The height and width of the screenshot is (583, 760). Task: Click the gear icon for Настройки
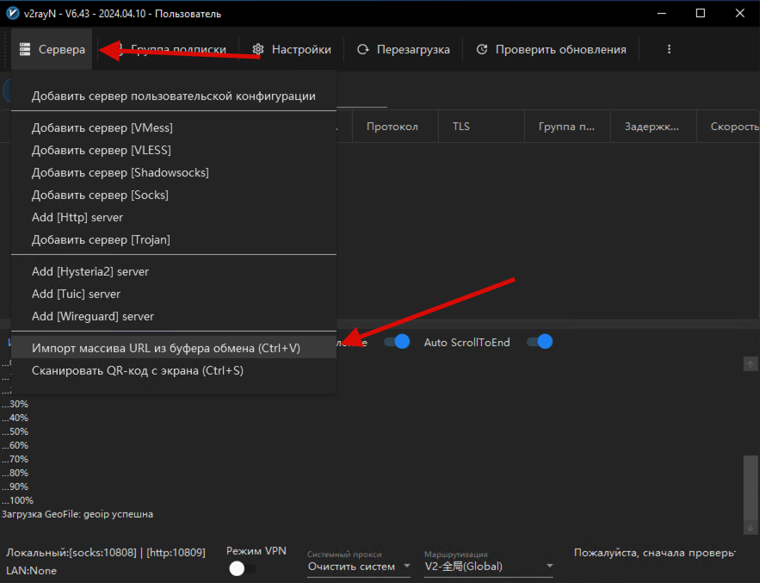[x=258, y=49]
